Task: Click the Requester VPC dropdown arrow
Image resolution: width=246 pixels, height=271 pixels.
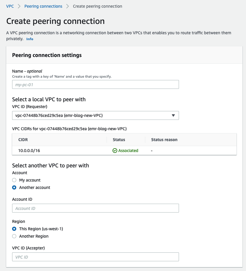Action: tap(173, 115)
